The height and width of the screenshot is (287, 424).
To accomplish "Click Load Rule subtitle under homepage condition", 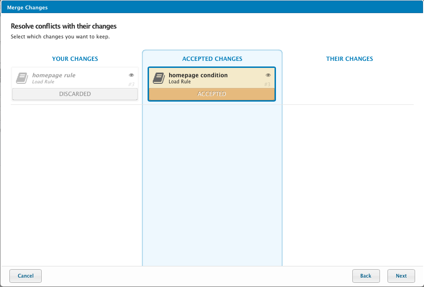I will pos(179,82).
